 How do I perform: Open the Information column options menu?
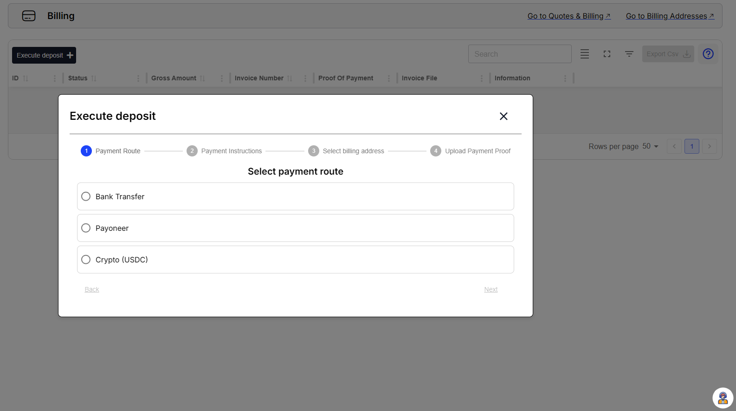pos(565,78)
